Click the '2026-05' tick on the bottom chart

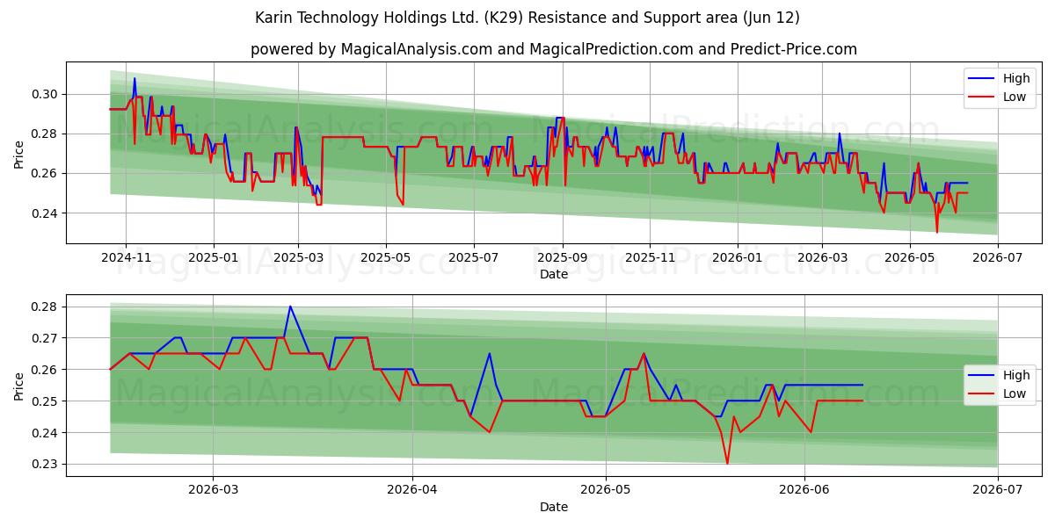606,488
